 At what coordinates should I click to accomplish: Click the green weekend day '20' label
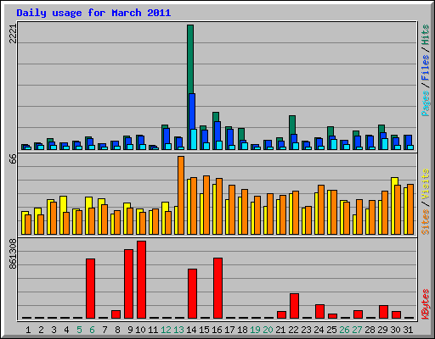coord(268,330)
